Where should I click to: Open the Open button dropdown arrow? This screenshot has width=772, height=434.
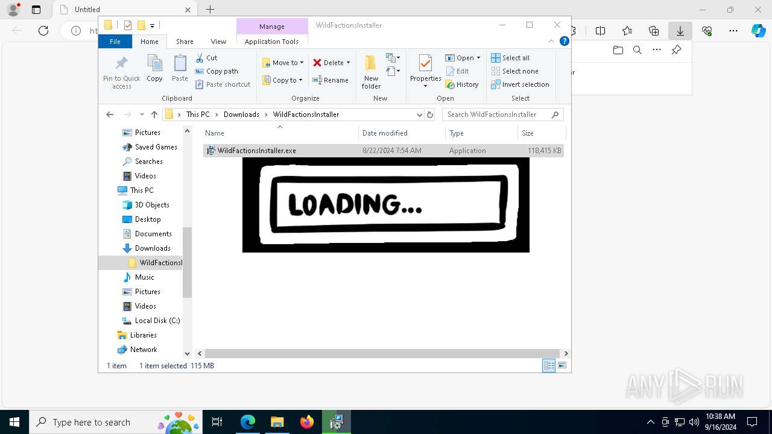coord(478,58)
